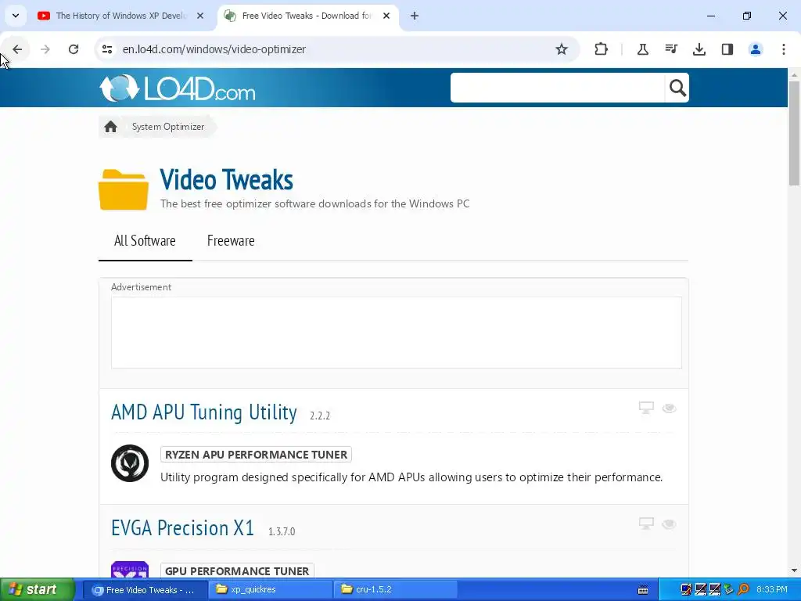Open the Chrome profile avatar icon

pos(755,49)
